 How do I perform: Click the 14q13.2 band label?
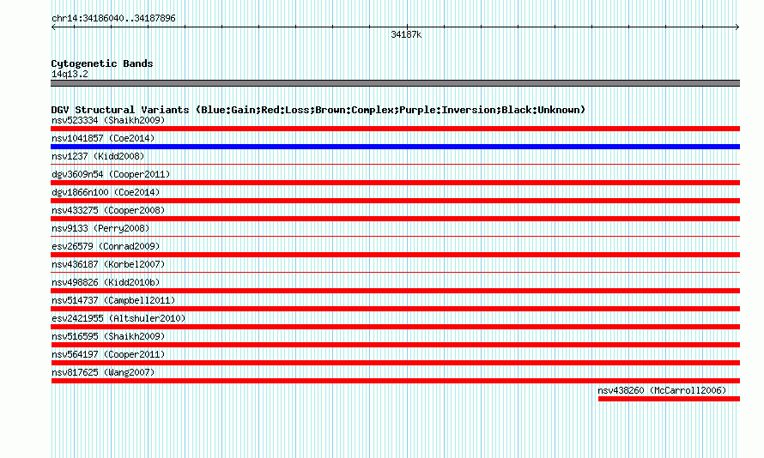pyautogui.click(x=70, y=74)
